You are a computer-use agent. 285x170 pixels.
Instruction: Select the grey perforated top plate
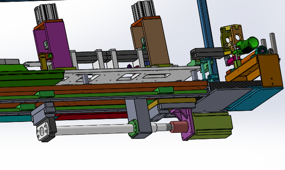pyautogui.click(x=127, y=75)
